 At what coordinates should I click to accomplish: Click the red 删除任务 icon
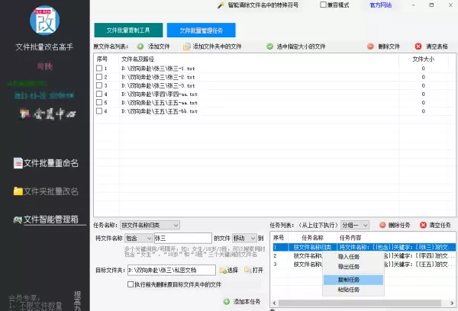pos(382,225)
